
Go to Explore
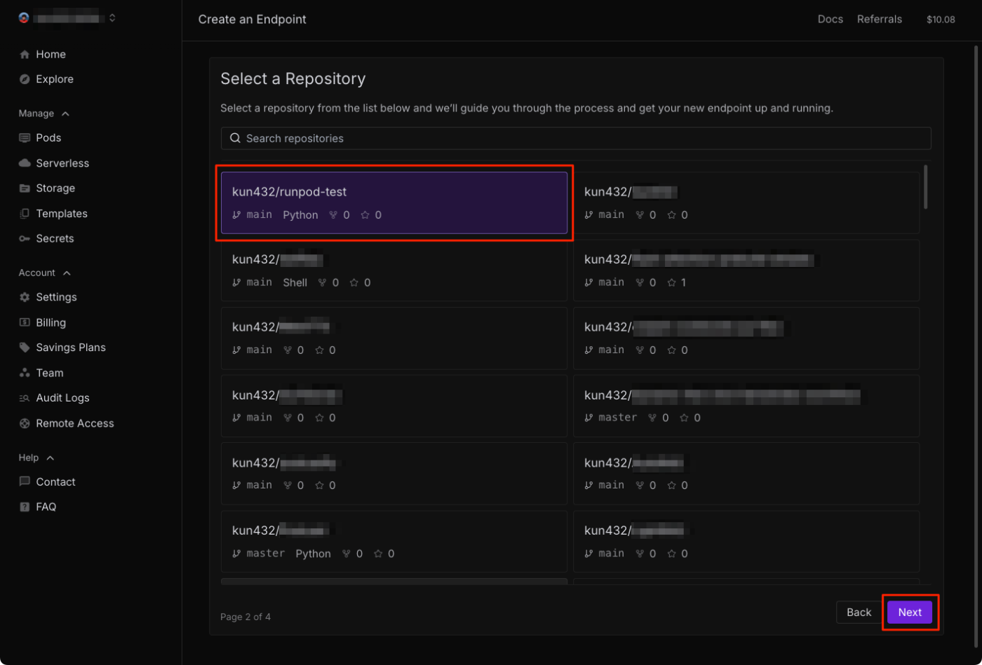55,79
